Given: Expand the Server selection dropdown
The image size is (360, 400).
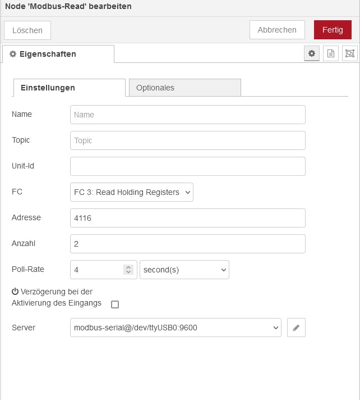Looking at the screenshot, I should [x=176, y=328].
